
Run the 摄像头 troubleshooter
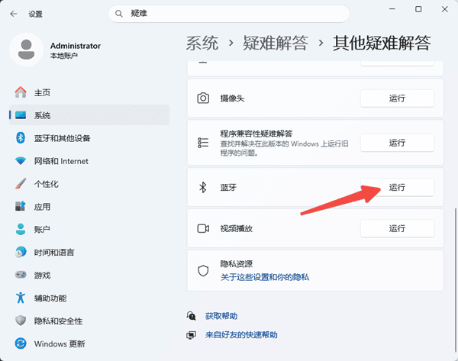(397, 98)
